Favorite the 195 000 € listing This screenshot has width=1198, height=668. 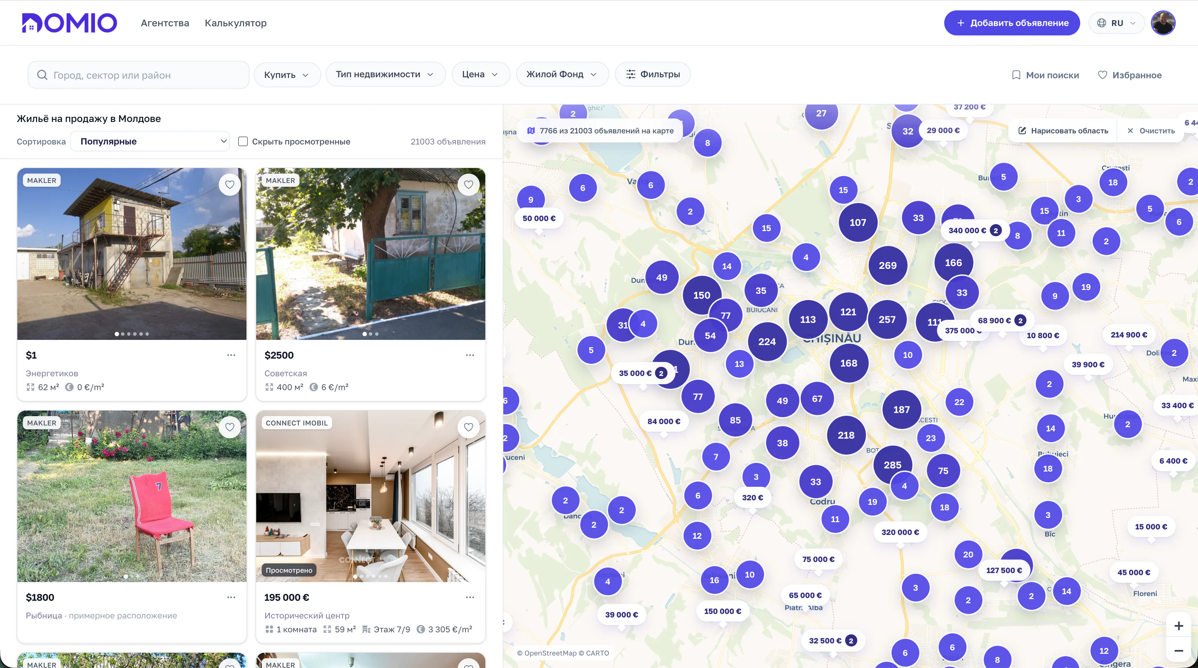coord(468,427)
